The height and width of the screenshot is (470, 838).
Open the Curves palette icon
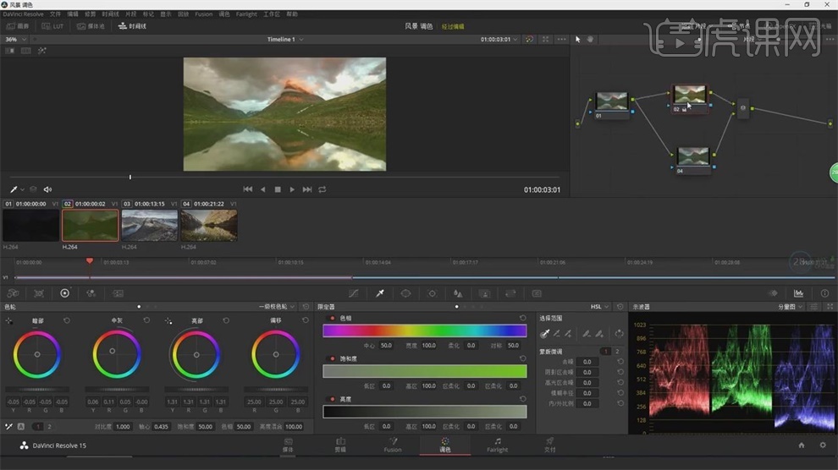point(353,293)
